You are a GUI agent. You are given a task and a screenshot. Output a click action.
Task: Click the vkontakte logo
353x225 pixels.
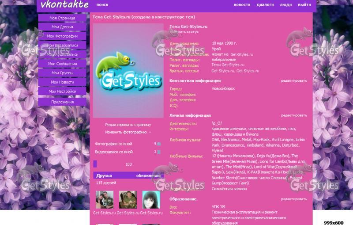click(64, 5)
